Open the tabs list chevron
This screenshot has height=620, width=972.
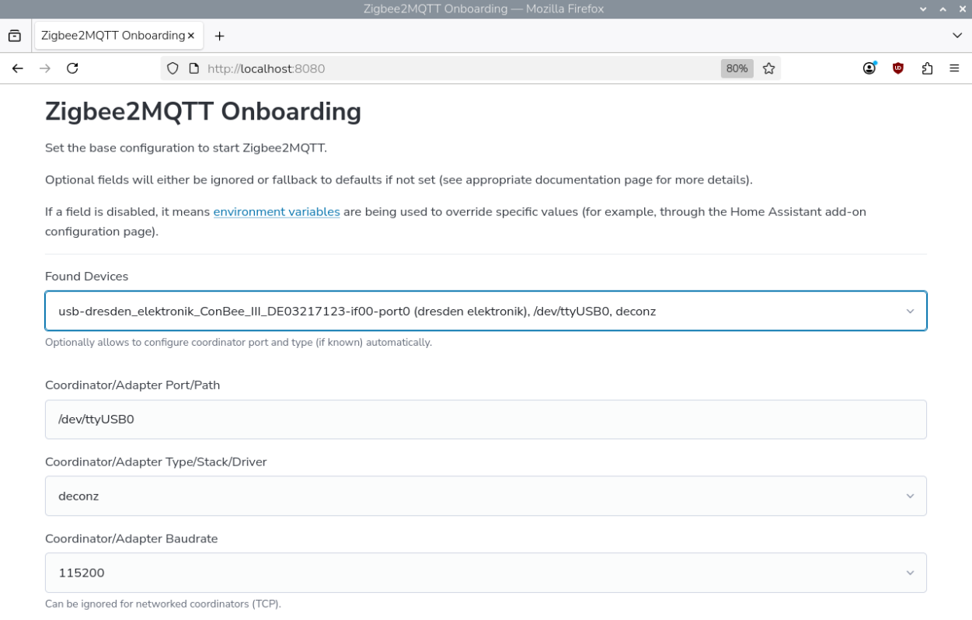(957, 36)
